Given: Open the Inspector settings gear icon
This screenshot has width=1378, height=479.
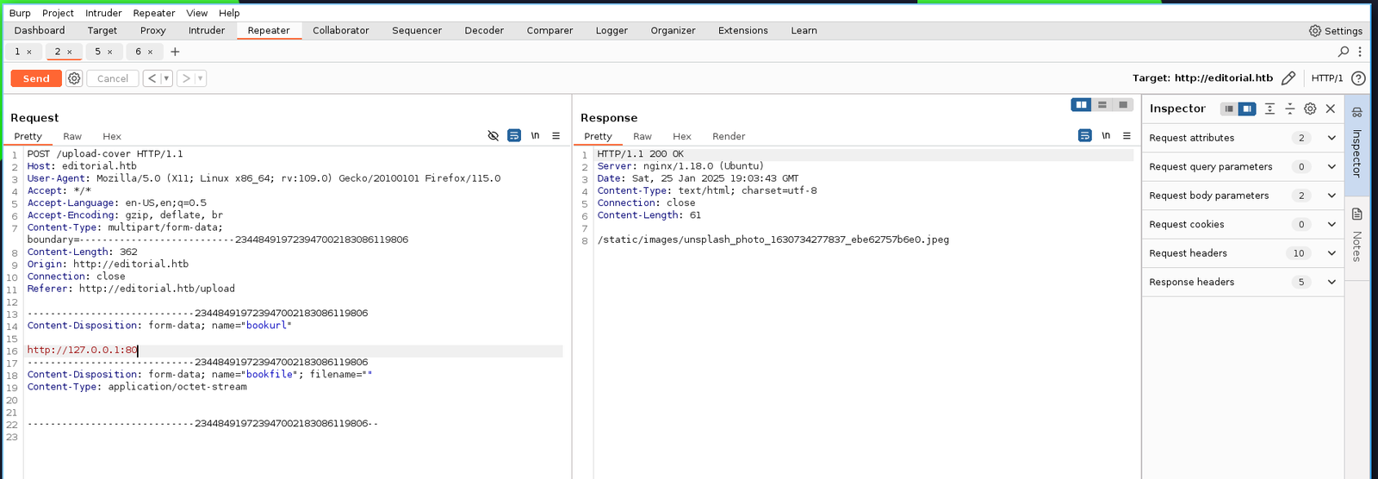Looking at the screenshot, I should coord(1310,109).
